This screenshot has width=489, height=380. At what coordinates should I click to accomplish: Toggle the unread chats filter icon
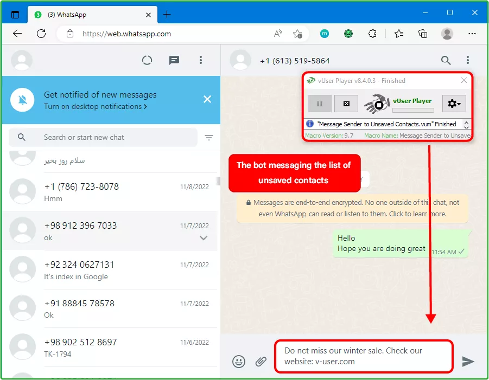point(208,137)
